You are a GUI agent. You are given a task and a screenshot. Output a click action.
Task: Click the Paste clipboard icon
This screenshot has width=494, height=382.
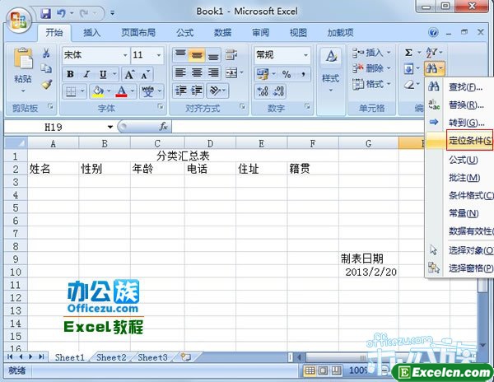(23, 59)
